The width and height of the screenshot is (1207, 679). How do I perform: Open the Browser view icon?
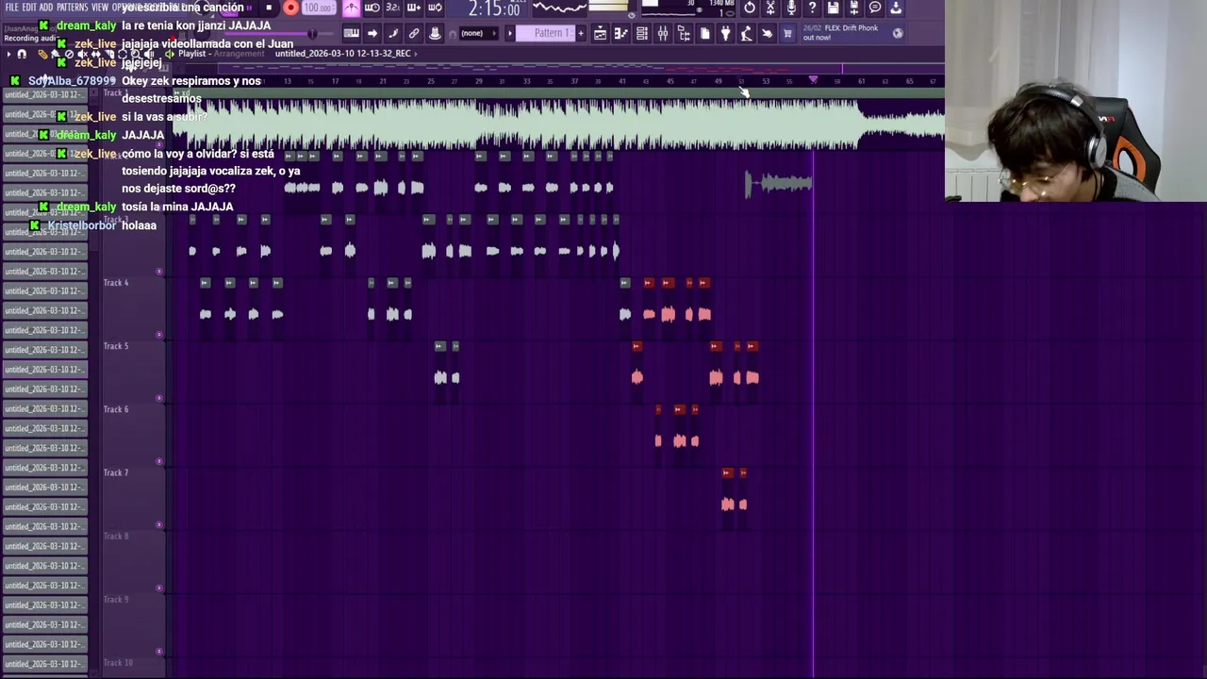pyautogui.click(x=684, y=34)
